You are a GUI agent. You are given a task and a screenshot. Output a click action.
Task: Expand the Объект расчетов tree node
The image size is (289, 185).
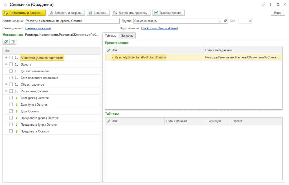click(6, 84)
